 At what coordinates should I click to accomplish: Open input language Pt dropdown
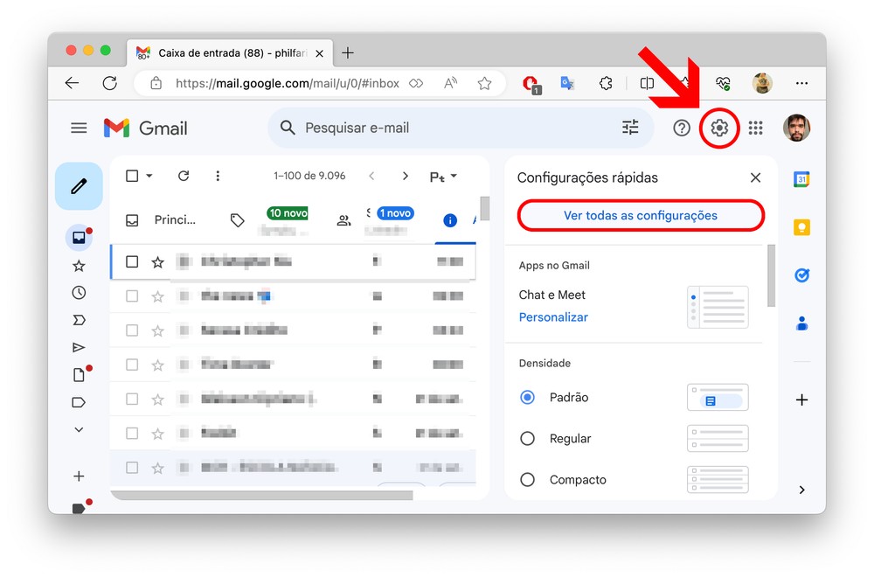coord(443,177)
